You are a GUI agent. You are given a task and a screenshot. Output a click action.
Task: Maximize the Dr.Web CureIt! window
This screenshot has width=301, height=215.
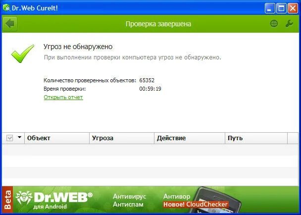(x=281, y=8)
